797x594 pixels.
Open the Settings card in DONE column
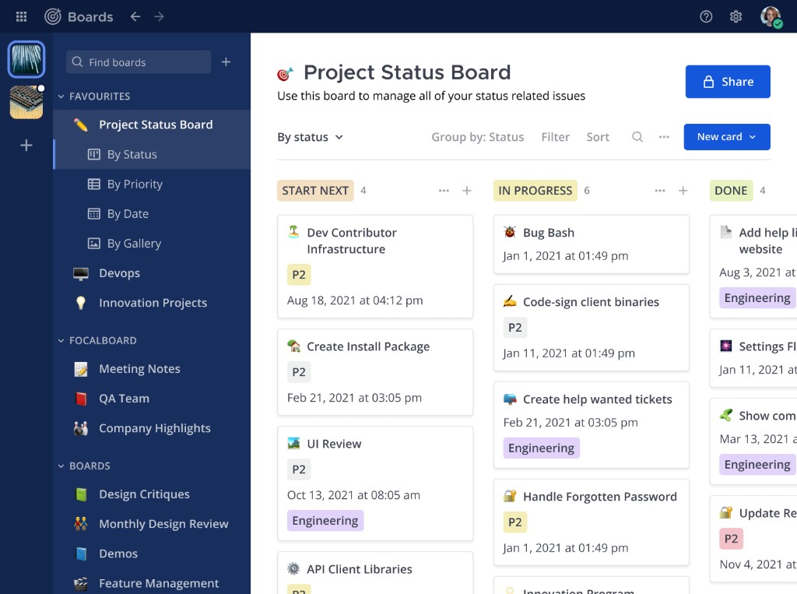click(753, 358)
